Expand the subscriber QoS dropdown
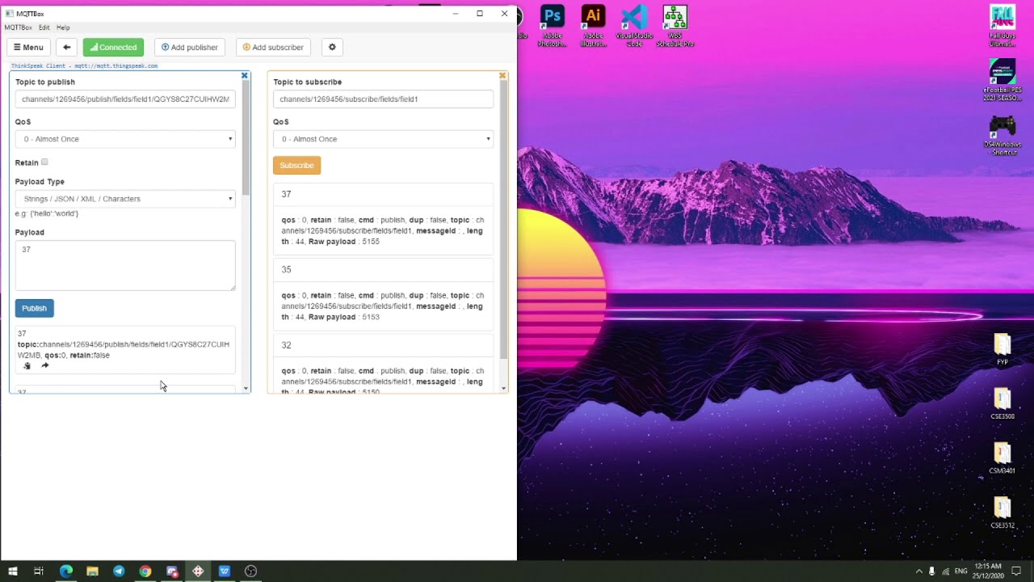Viewport: 1034px width, 582px height. [x=383, y=139]
